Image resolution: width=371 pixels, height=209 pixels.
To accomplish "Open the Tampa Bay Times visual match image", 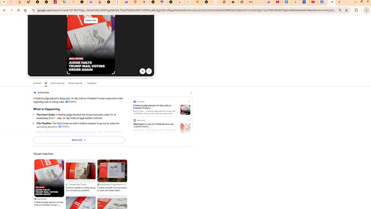I will point(81,171).
